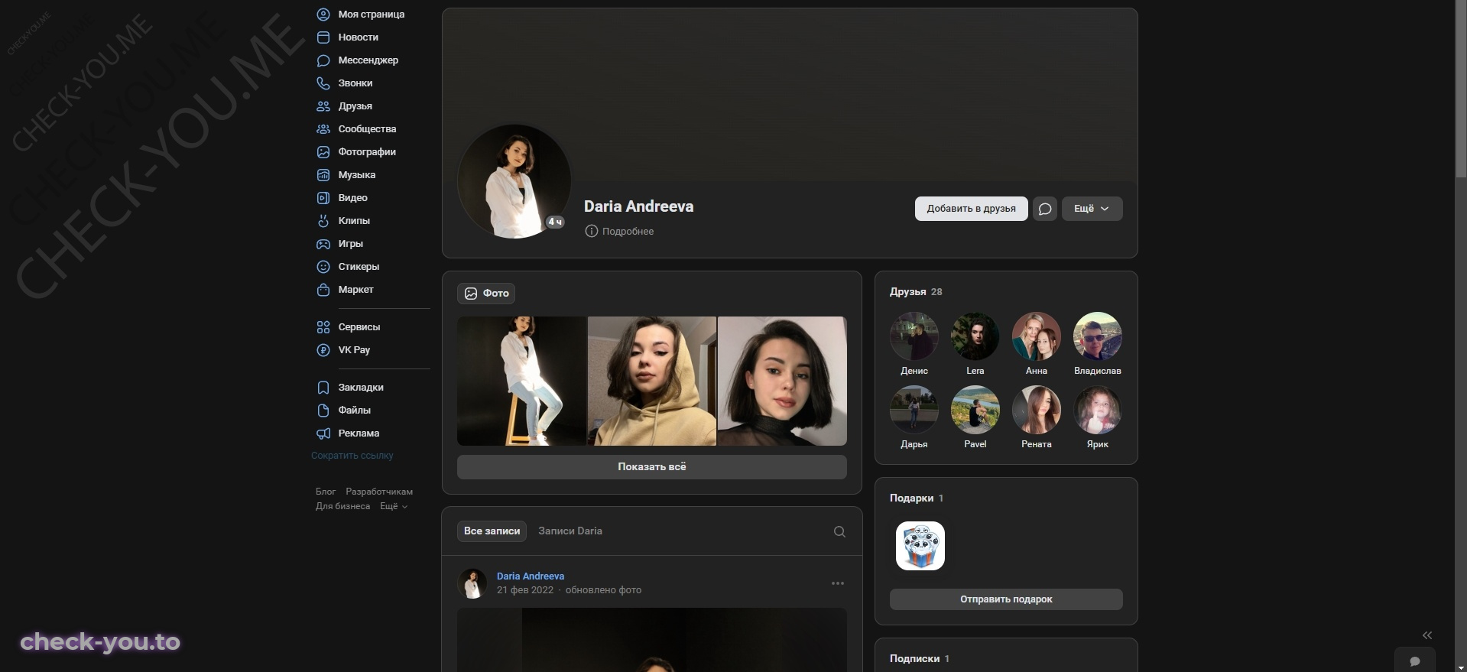This screenshot has height=672, width=1467.
Task: Open the Фотографии sidebar icon
Action: tap(323, 152)
